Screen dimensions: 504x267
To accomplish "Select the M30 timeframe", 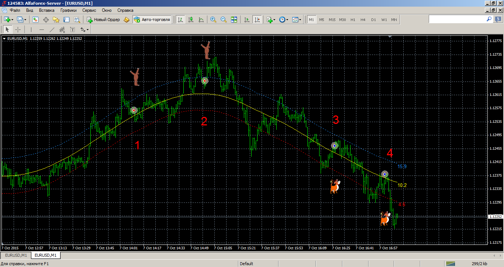I will (x=342, y=20).
